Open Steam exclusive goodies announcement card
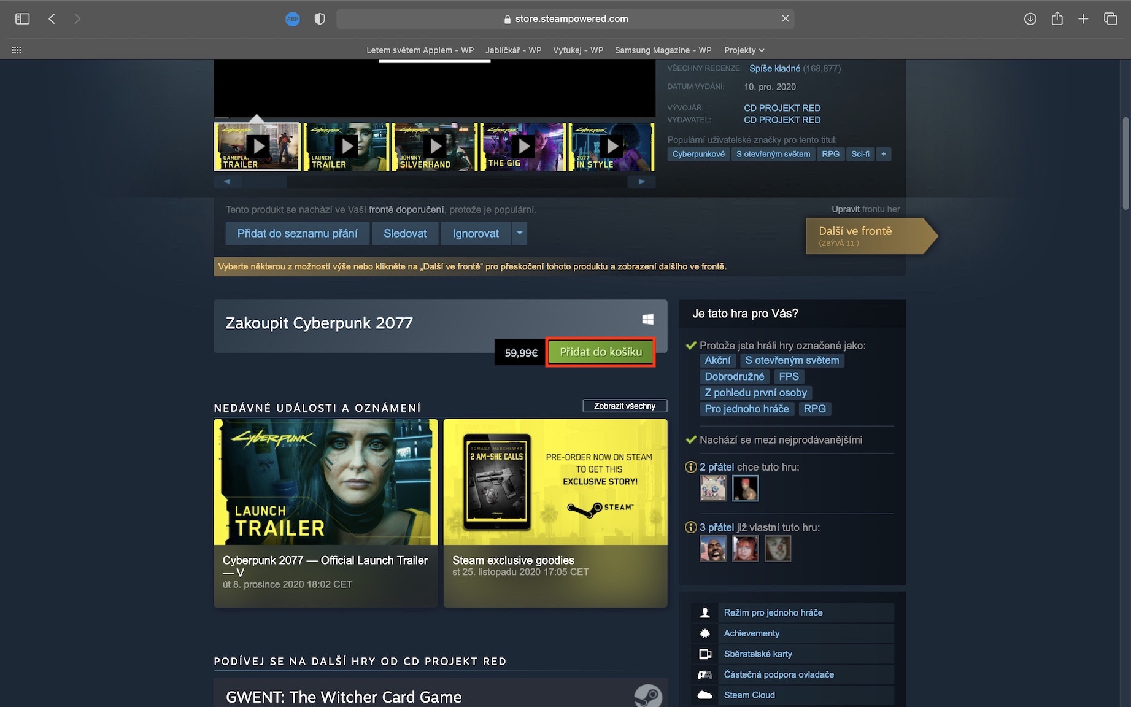This screenshot has height=707, width=1131. click(x=555, y=513)
